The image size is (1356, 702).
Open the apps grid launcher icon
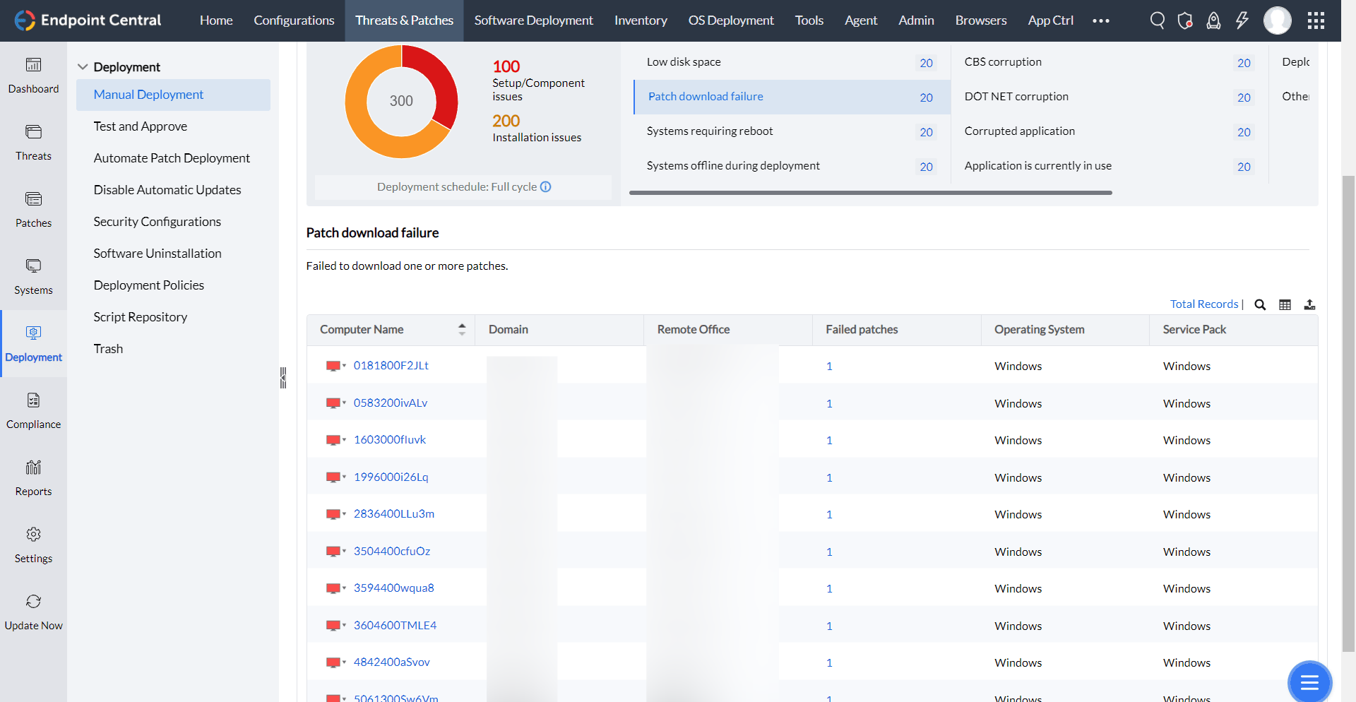1316,20
